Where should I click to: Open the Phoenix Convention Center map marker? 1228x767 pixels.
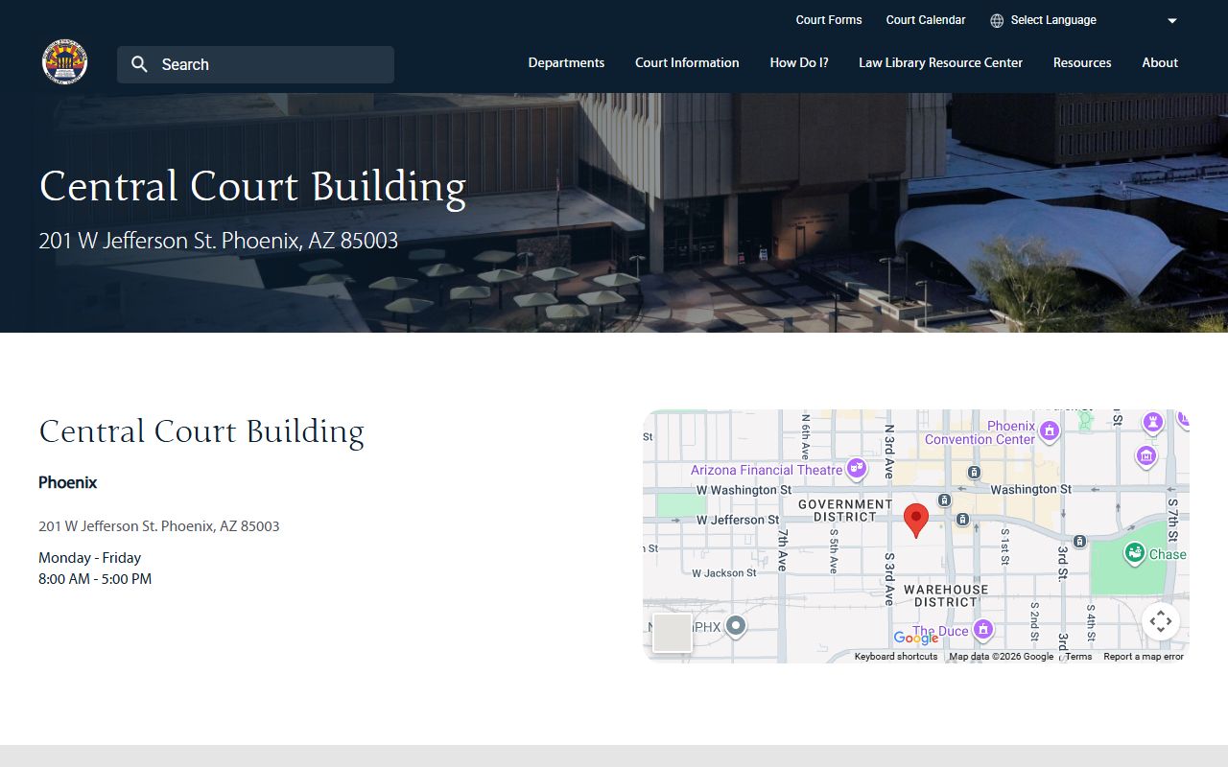click(1049, 431)
